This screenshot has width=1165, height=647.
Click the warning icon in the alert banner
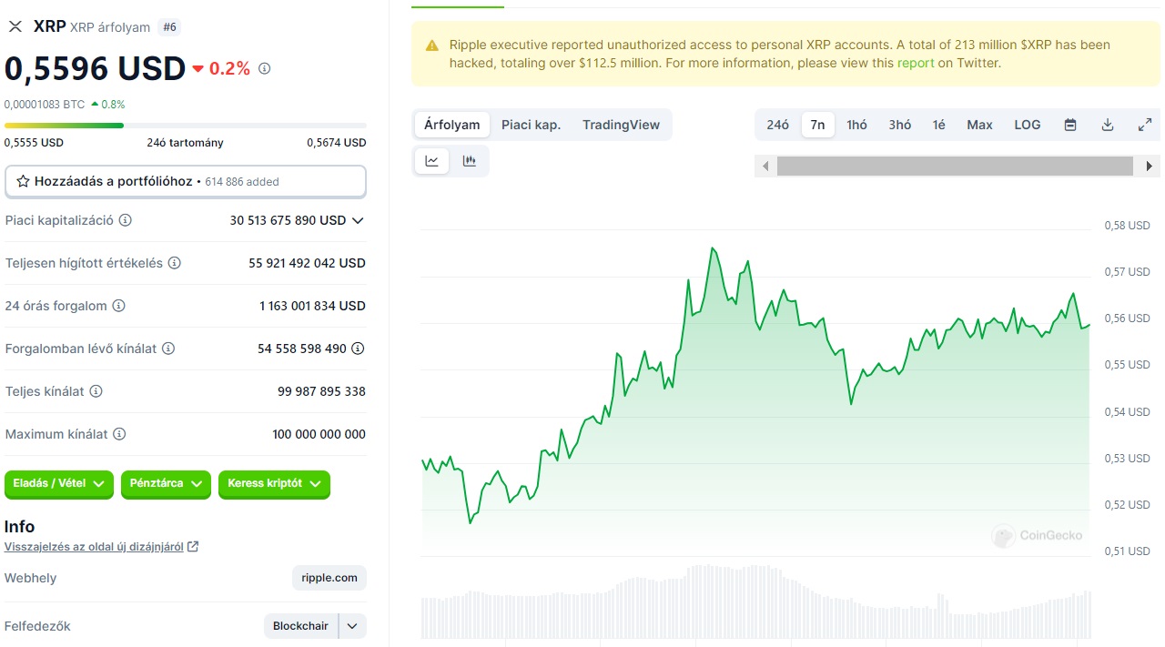click(x=431, y=45)
